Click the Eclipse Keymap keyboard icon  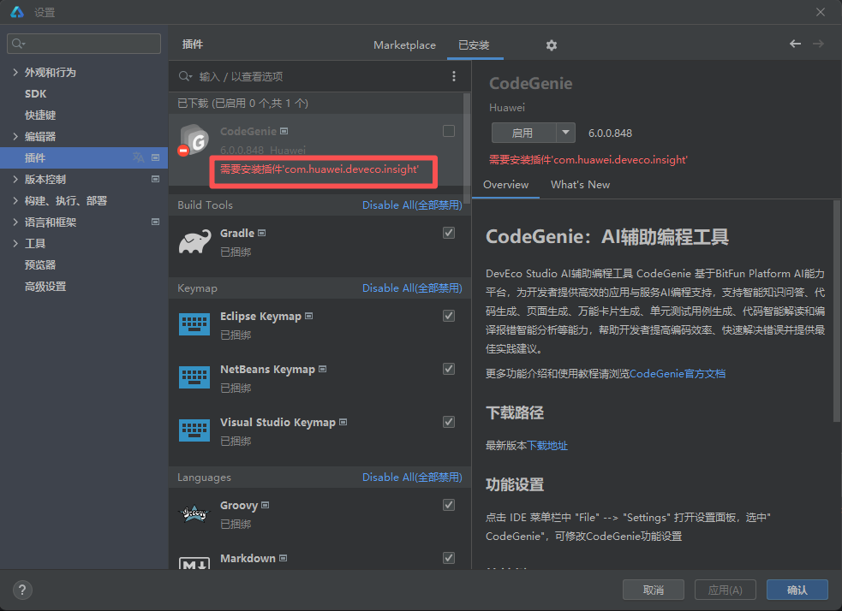194,324
